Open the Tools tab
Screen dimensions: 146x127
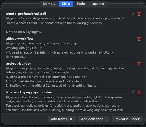81,4
